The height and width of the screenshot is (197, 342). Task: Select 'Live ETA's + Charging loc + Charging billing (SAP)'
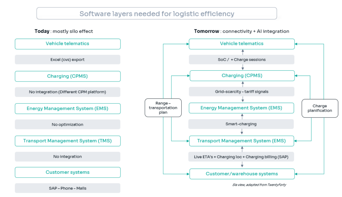click(241, 157)
